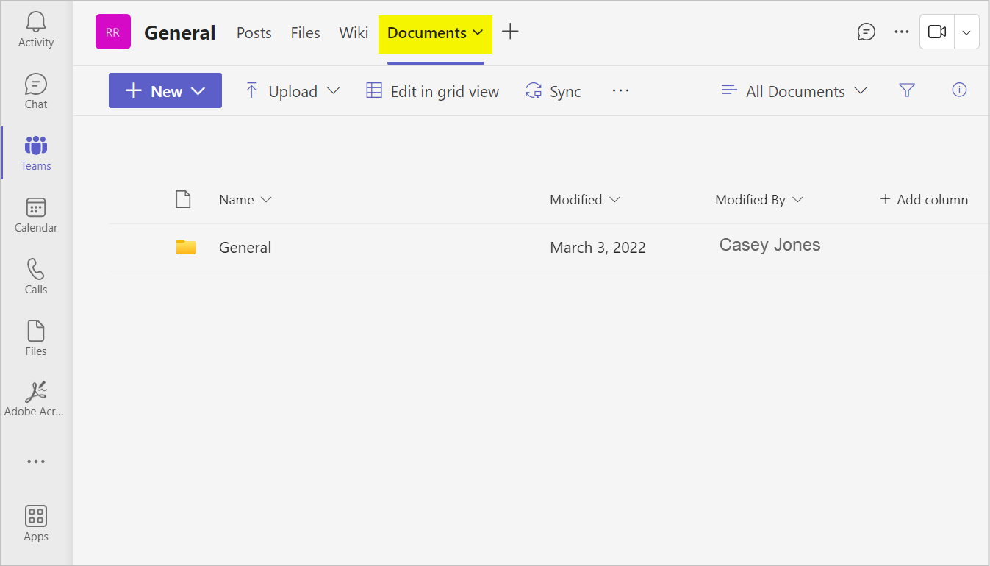This screenshot has height=566, width=990.
Task: Edit documents in grid view
Action: [432, 90]
